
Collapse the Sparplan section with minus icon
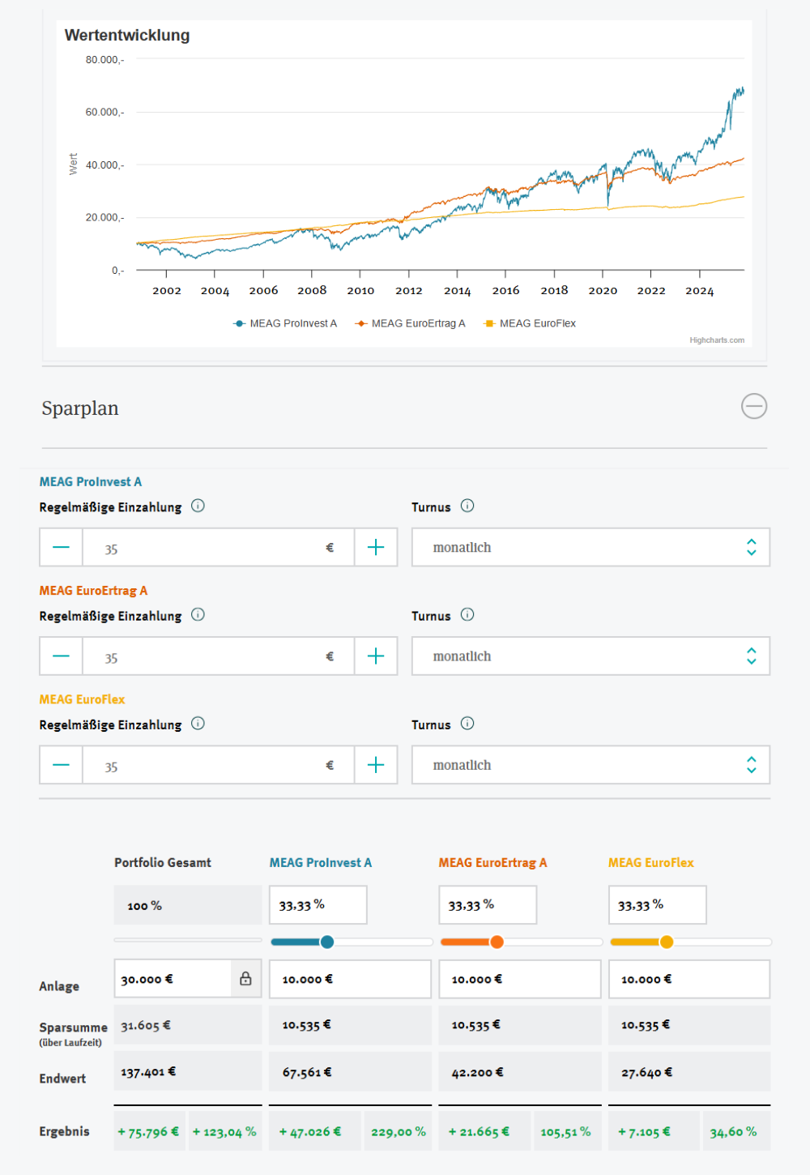tap(753, 406)
